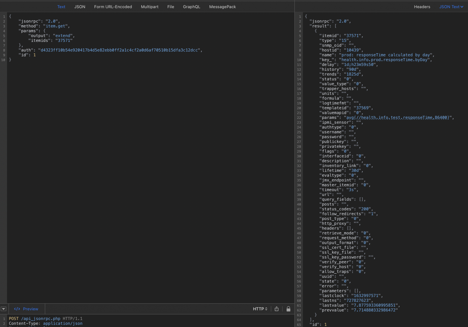This screenshot has width=468, height=327.
Task: Switch to the GraphQL body tab
Action: [191, 7]
